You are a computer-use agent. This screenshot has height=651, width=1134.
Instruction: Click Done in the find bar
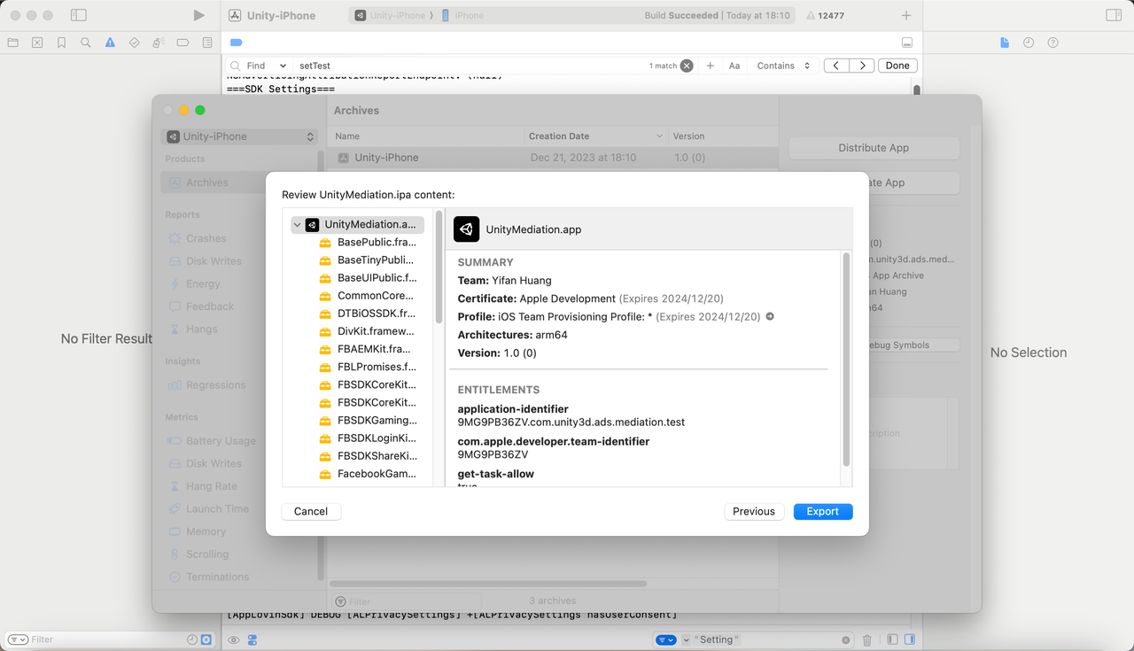897,66
